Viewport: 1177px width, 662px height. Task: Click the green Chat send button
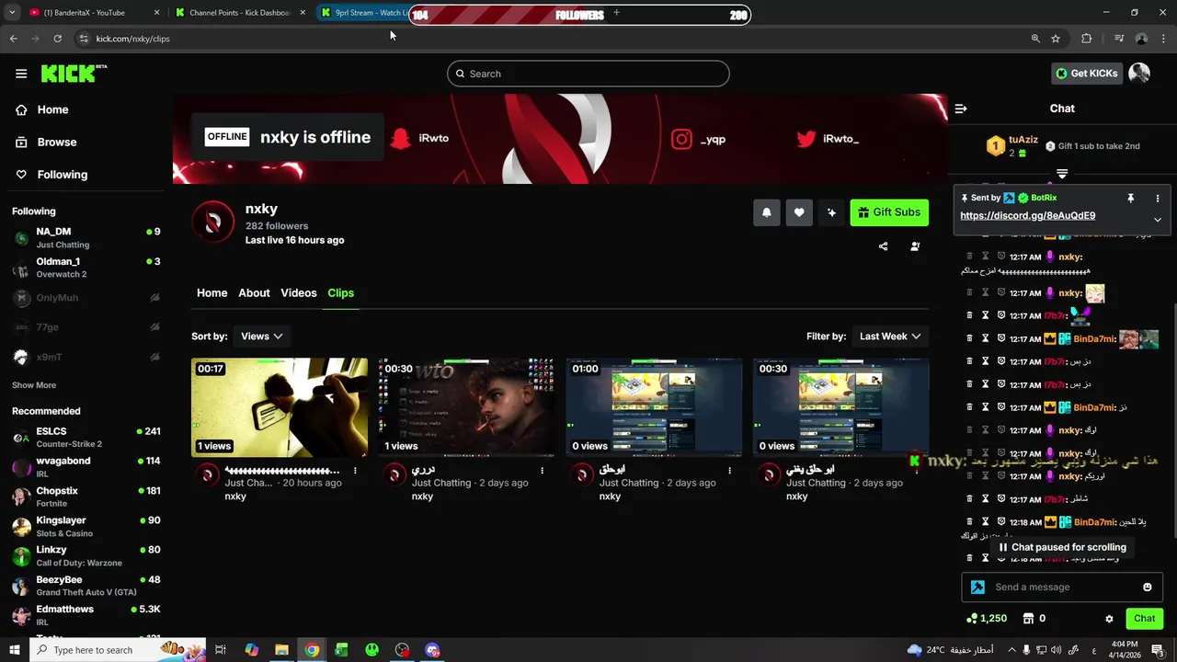[x=1144, y=619]
